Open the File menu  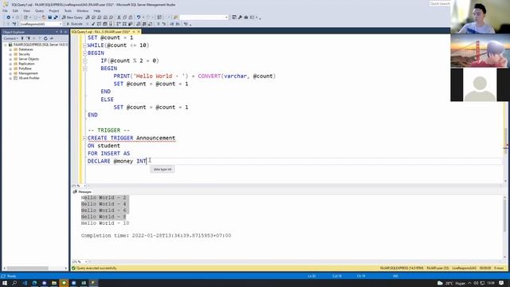pyautogui.click(x=5, y=10)
